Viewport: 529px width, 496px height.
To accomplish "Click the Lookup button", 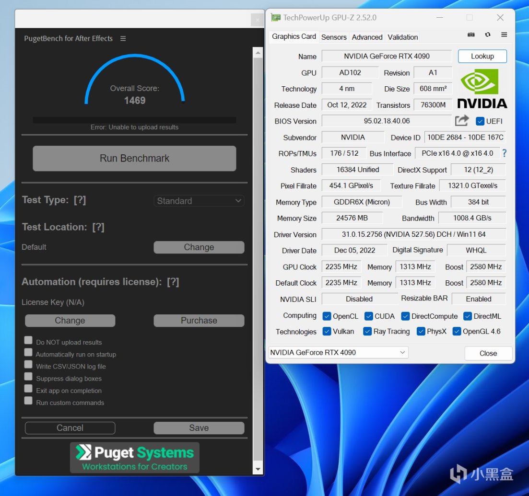I will pyautogui.click(x=482, y=57).
